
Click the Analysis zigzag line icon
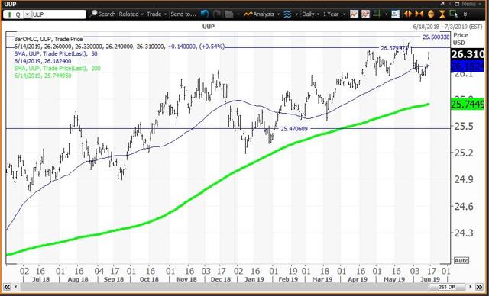coord(248,14)
